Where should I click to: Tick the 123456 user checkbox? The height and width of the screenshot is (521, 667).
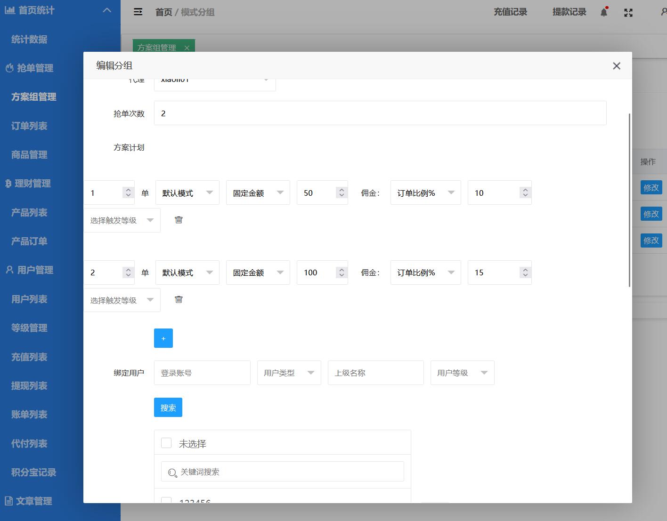click(166, 500)
